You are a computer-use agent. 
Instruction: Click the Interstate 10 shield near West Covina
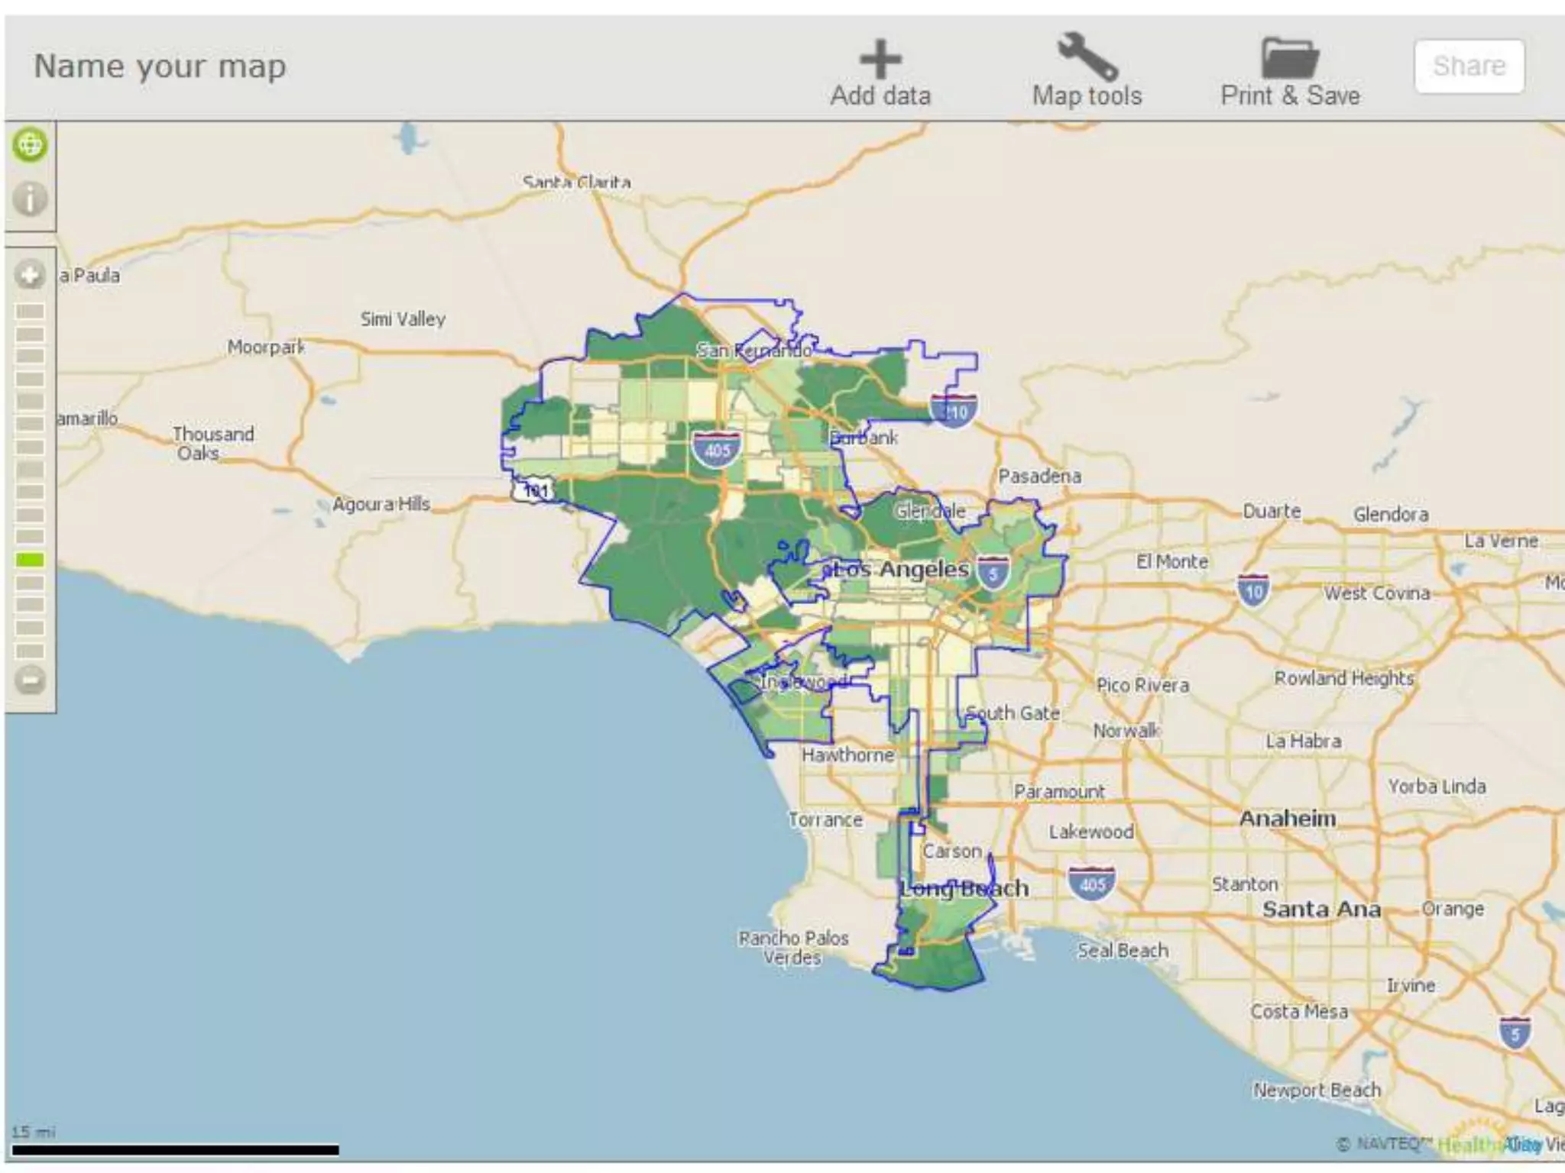(x=1253, y=591)
